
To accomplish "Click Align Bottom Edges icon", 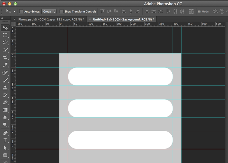I will (x=116, y=11).
